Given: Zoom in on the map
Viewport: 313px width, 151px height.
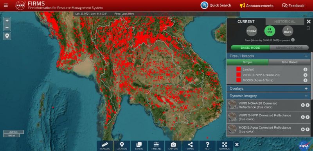Looking at the screenshot, I should coord(7,21).
